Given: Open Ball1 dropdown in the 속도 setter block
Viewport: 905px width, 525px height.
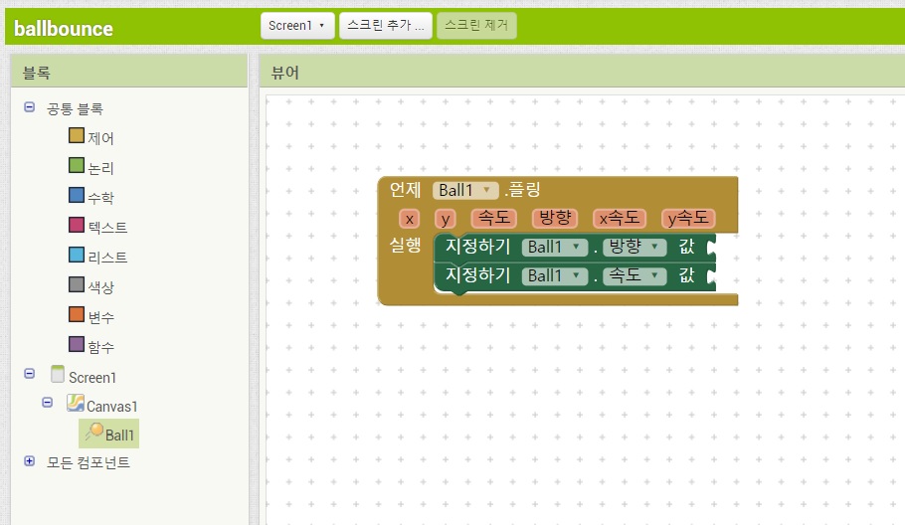Looking at the screenshot, I should click(554, 275).
